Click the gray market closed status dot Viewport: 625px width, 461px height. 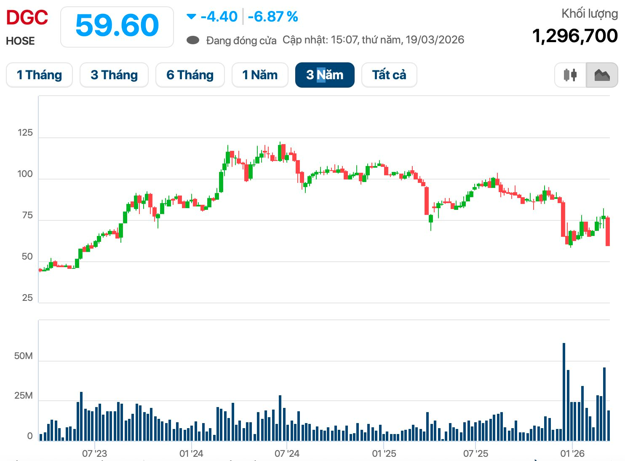[193, 40]
